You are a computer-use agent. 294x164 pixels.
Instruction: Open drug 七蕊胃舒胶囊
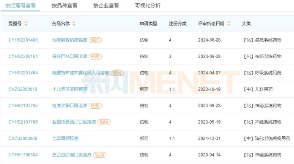[x=65, y=138]
